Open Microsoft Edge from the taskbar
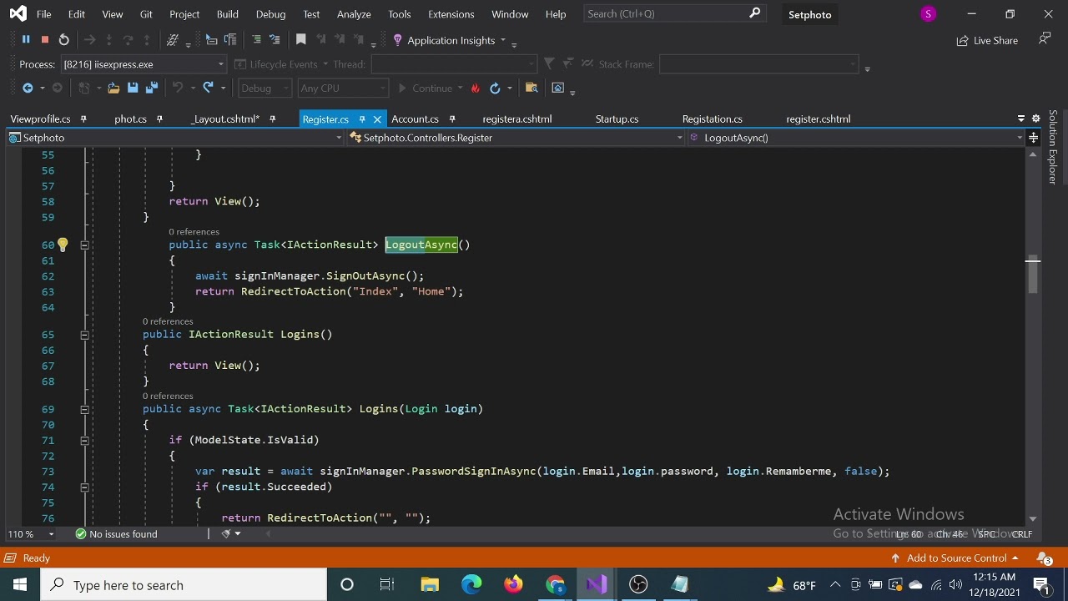The width and height of the screenshot is (1068, 601). pyautogui.click(x=471, y=584)
